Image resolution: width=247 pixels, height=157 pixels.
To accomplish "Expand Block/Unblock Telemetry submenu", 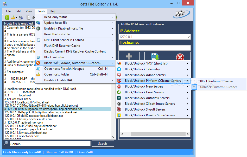I will (187, 69).
